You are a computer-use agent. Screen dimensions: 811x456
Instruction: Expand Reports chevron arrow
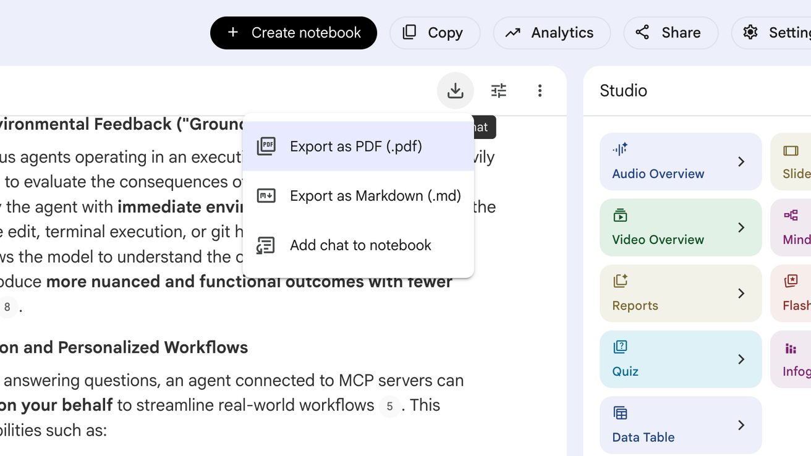pyautogui.click(x=741, y=293)
